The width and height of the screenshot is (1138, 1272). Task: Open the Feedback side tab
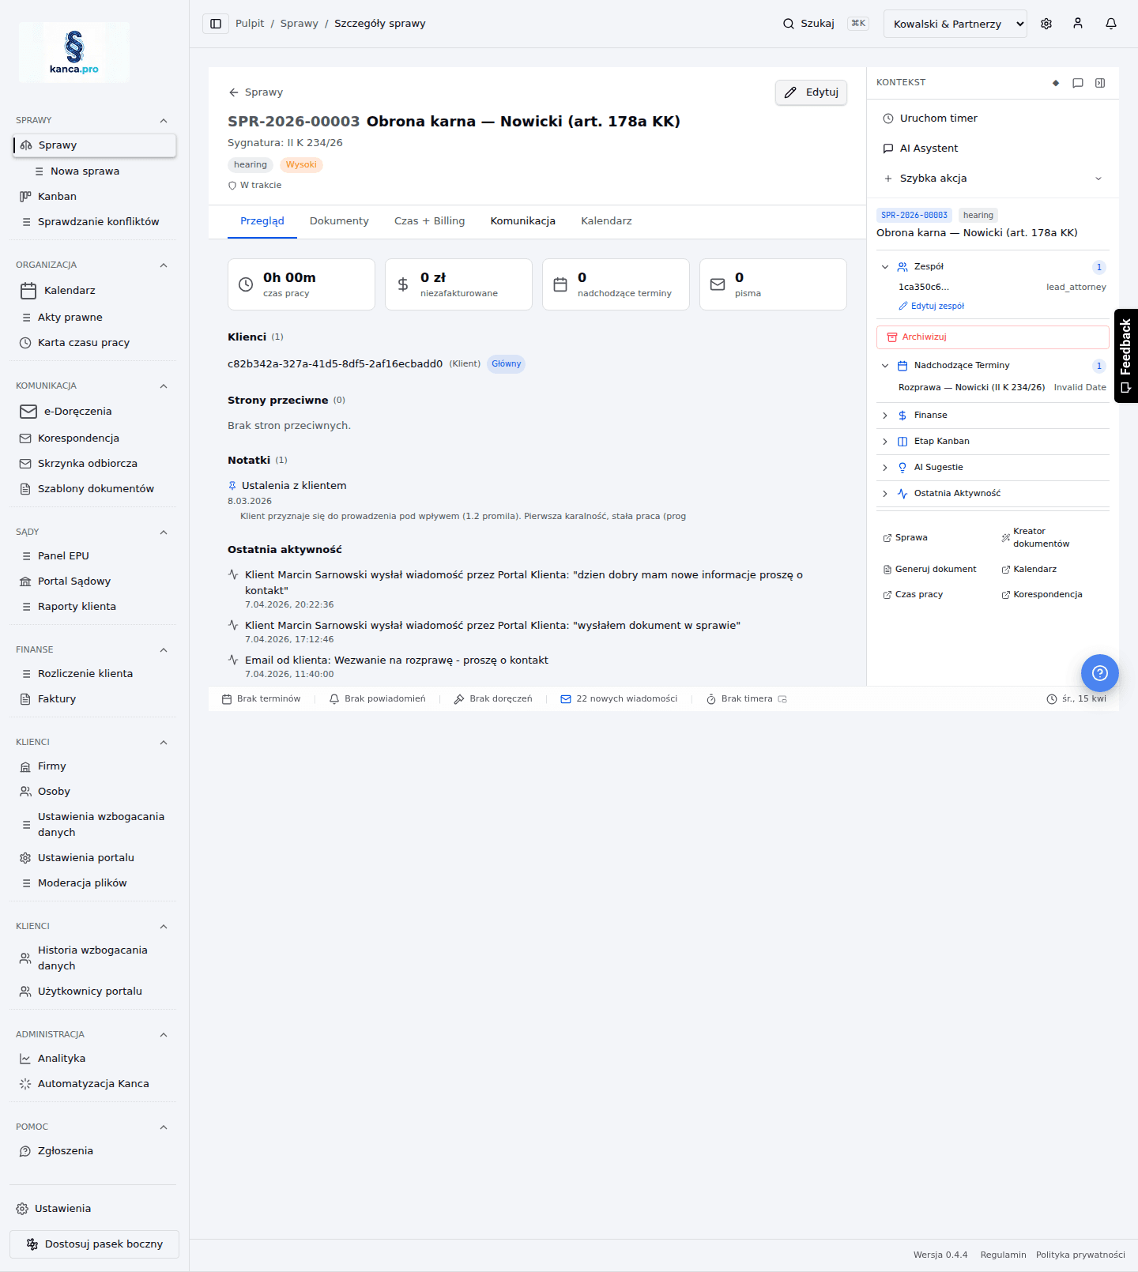click(1125, 356)
